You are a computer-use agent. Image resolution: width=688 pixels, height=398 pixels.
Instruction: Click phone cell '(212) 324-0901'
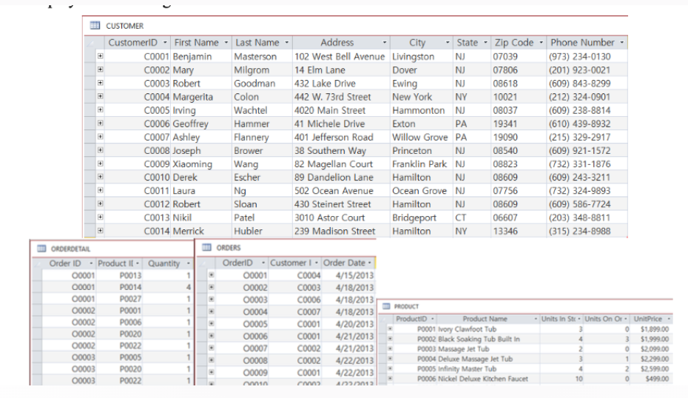coord(587,97)
